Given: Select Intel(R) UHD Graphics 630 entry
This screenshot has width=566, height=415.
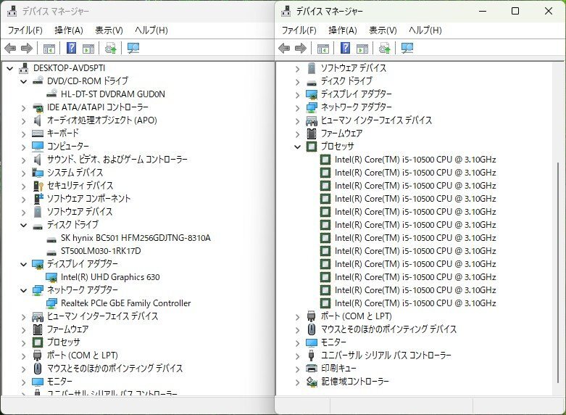Looking at the screenshot, I should pyautogui.click(x=110, y=277).
